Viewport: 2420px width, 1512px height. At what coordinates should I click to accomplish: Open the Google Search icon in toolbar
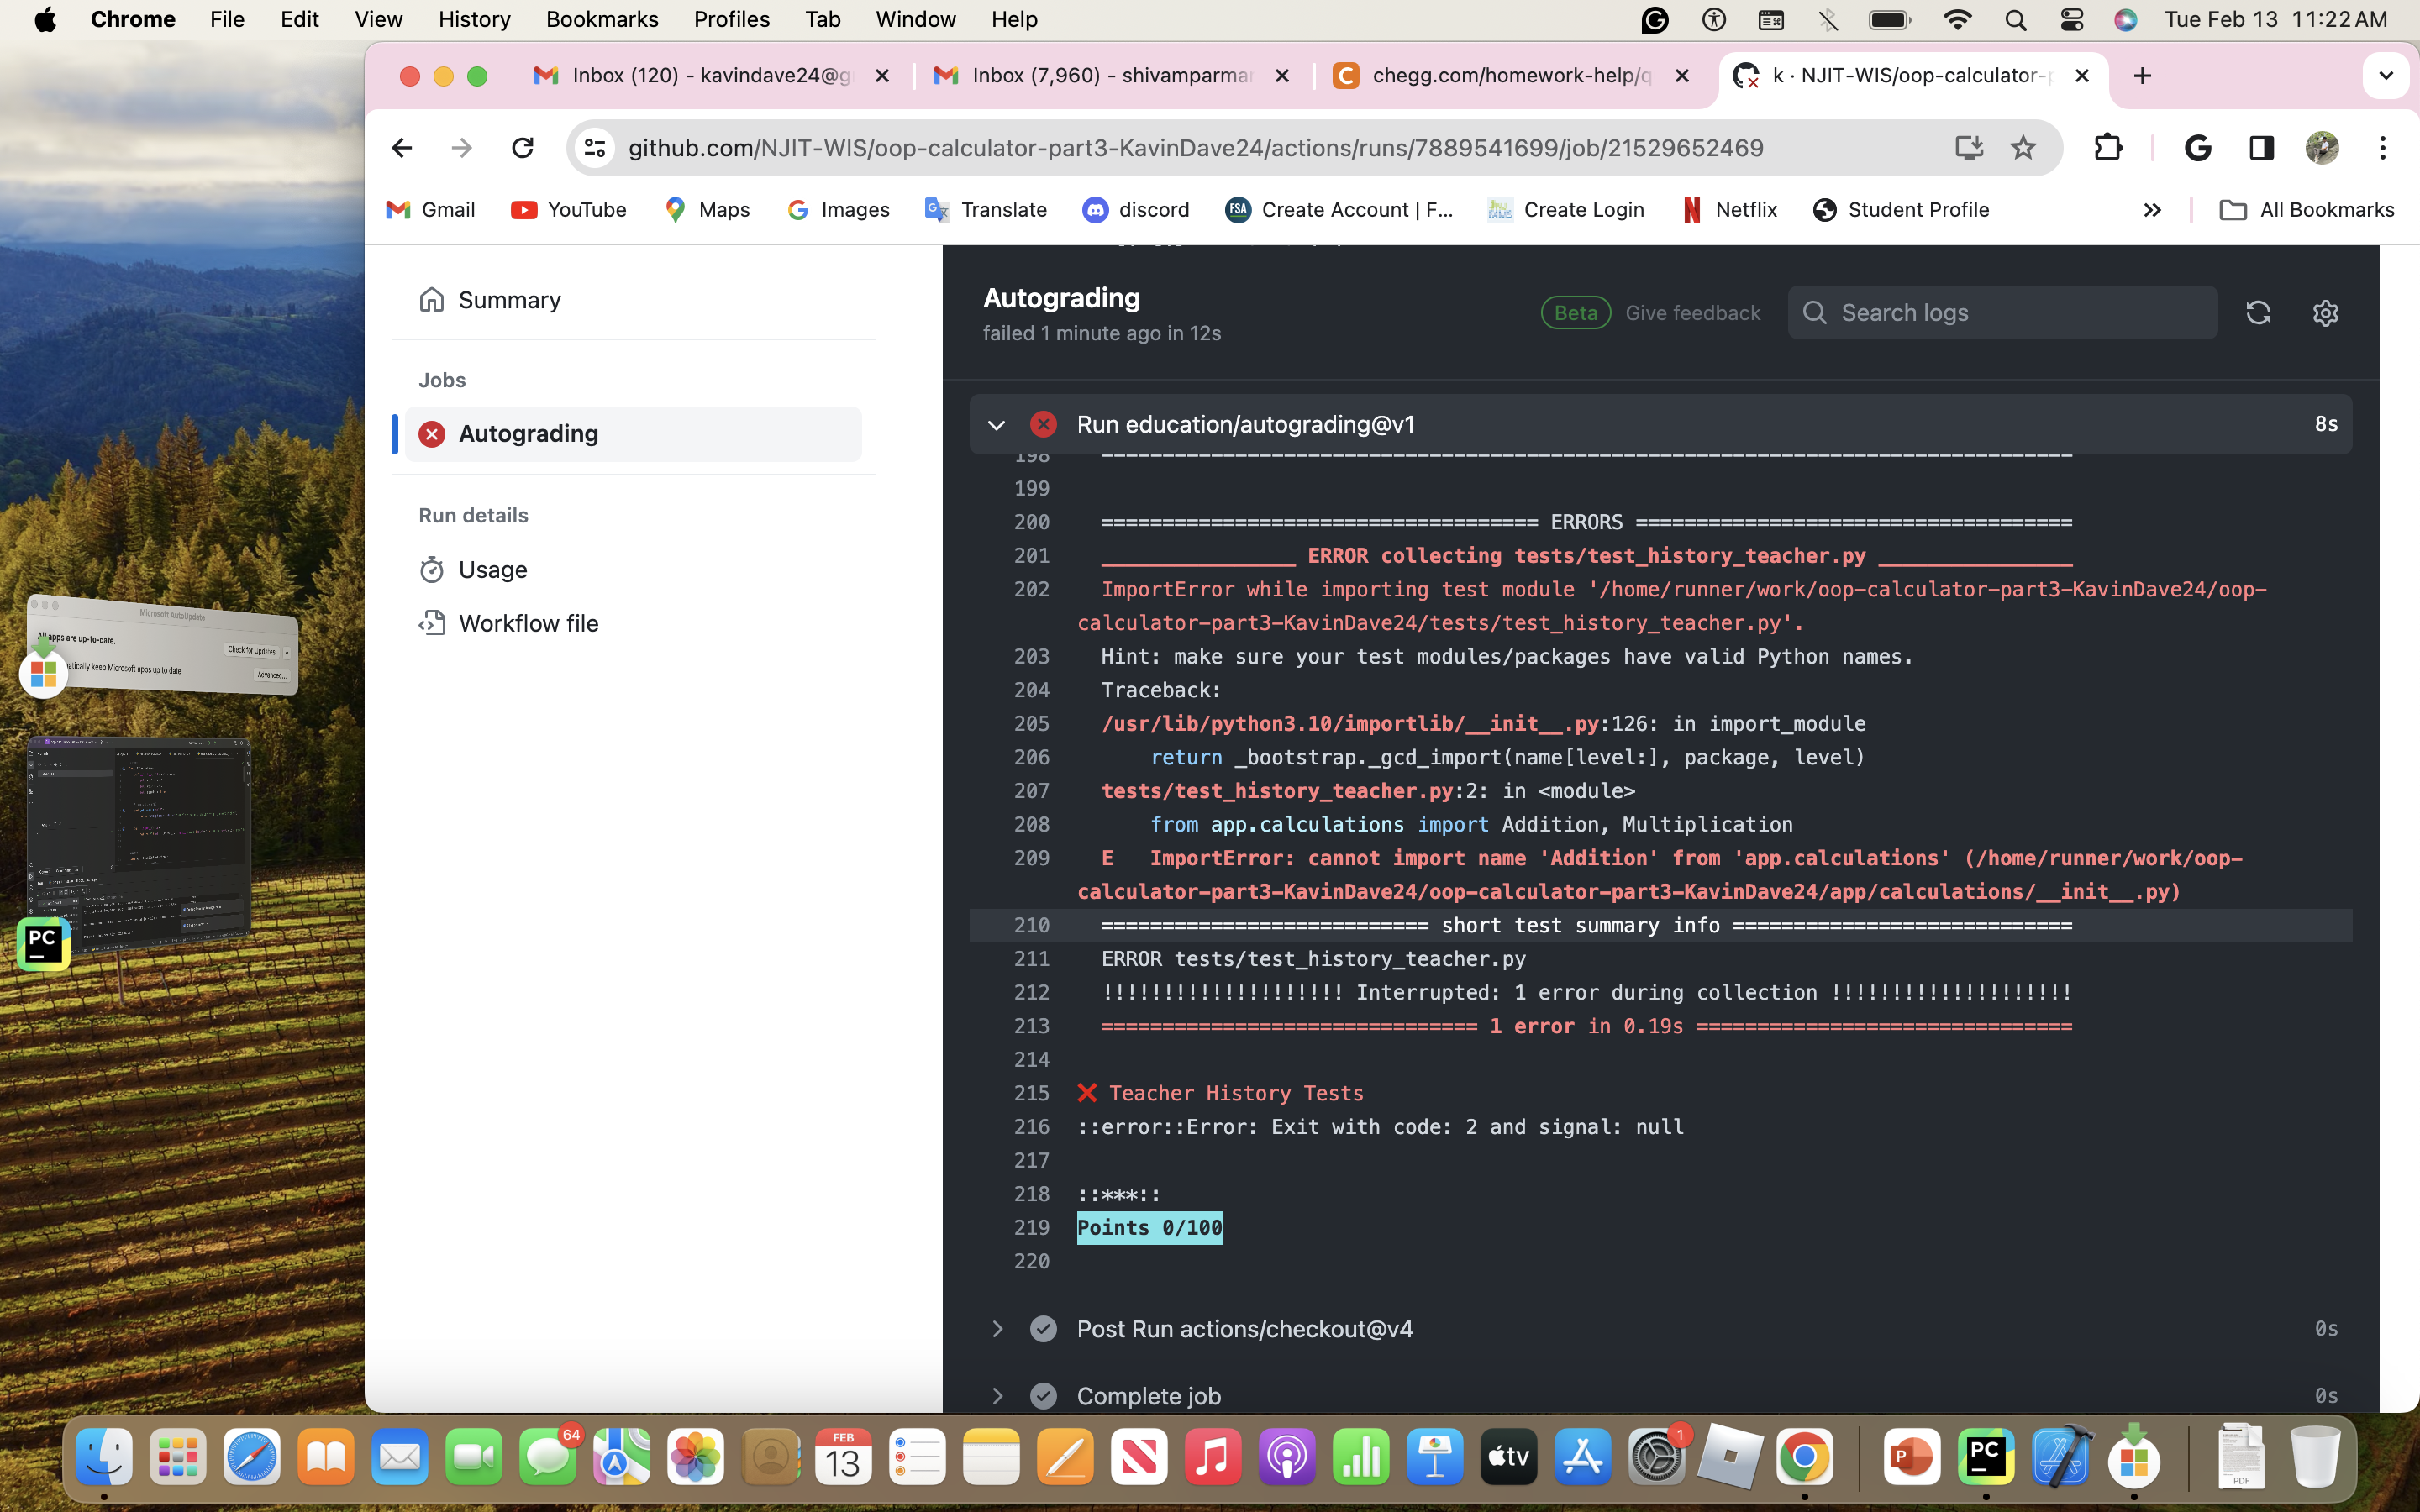(x=2199, y=146)
